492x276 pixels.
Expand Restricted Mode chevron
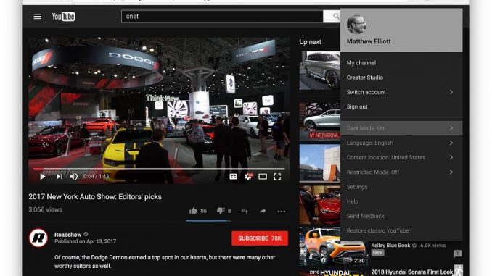click(x=451, y=172)
